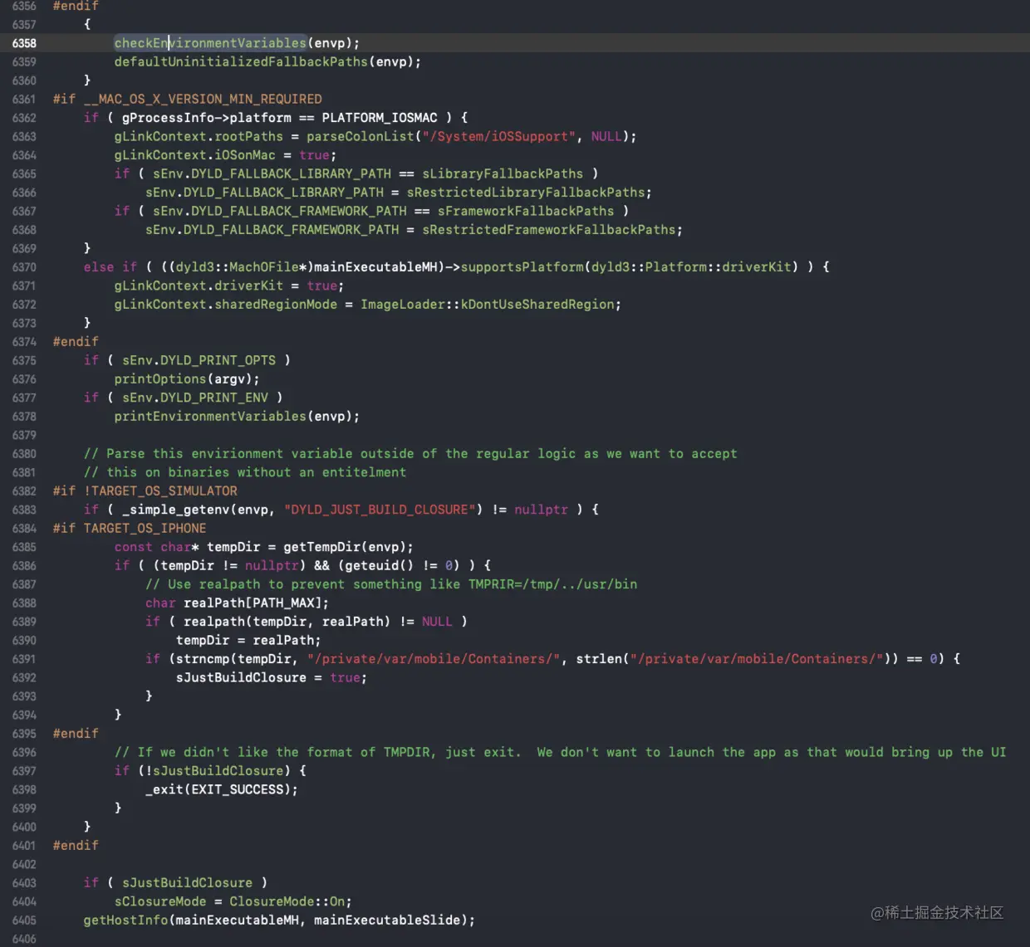Image resolution: width=1030 pixels, height=947 pixels.
Task: Click line number 6370 in gutter
Action: coord(24,267)
